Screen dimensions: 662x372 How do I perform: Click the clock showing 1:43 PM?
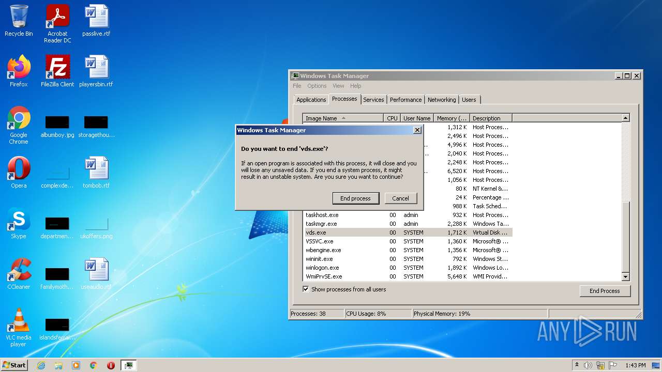click(x=635, y=365)
